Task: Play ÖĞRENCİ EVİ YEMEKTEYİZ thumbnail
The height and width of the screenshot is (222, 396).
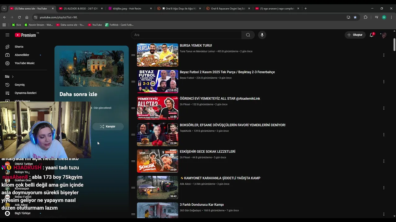Action: (157, 108)
